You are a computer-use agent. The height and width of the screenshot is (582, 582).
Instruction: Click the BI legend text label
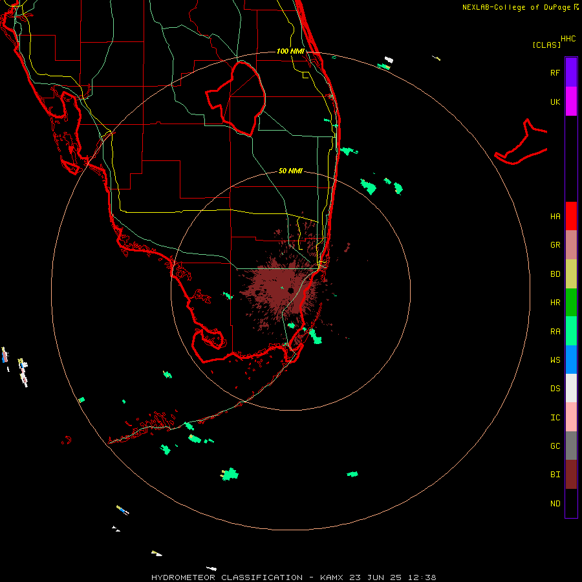555,475
